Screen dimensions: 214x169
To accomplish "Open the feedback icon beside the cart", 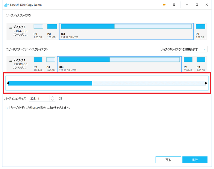I will coord(174,5).
